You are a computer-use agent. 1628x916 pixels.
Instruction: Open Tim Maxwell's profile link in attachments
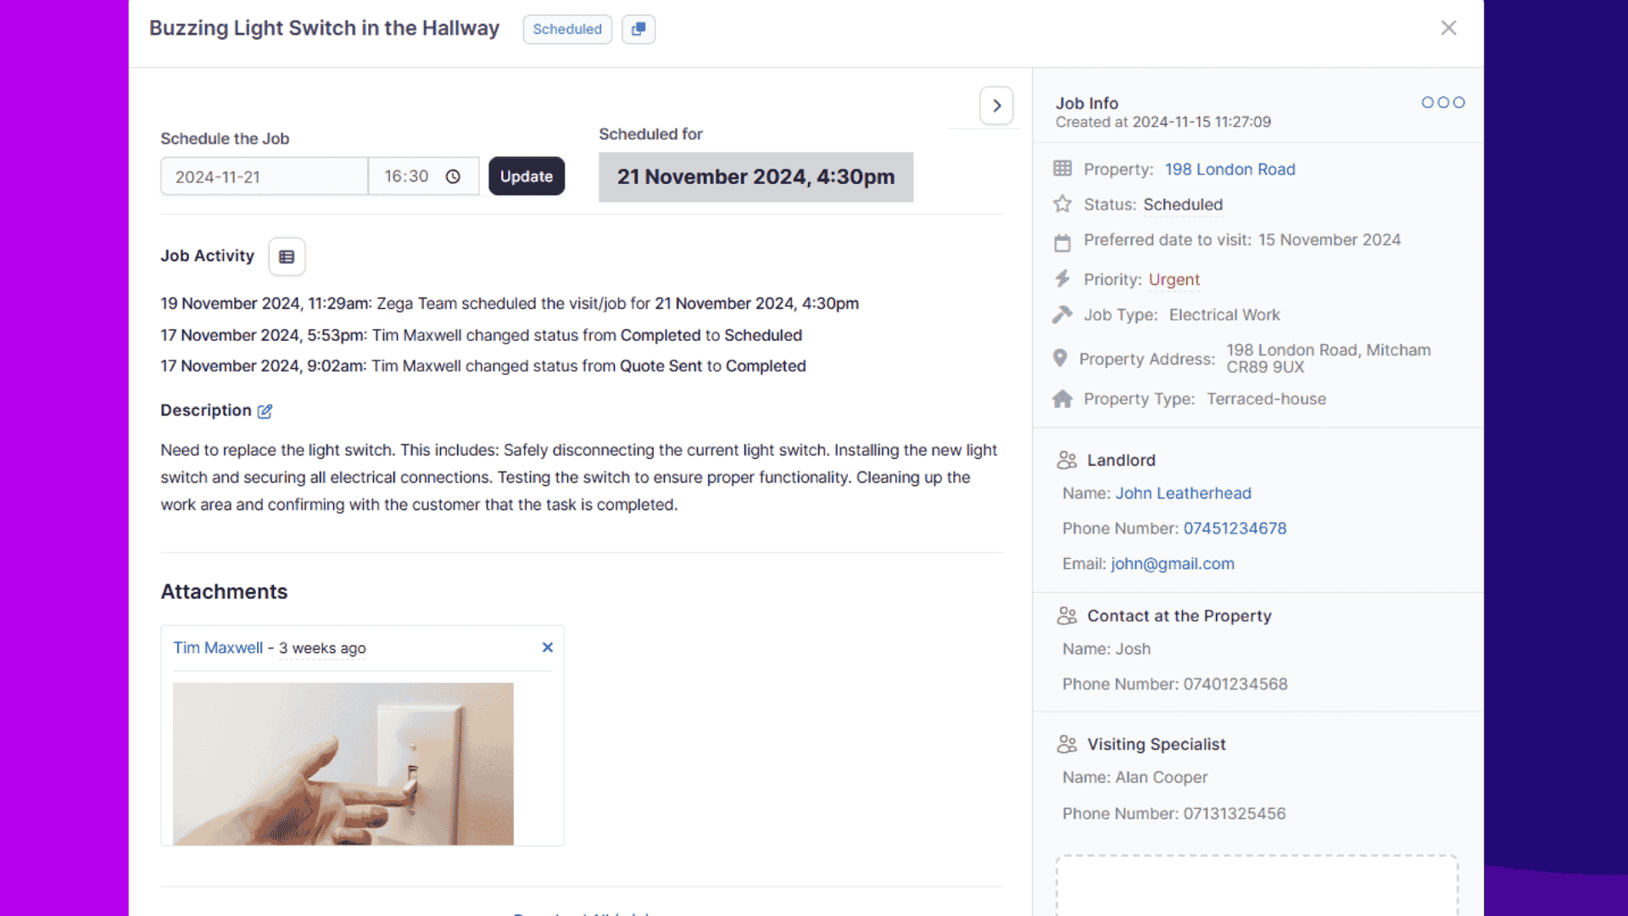pos(218,648)
